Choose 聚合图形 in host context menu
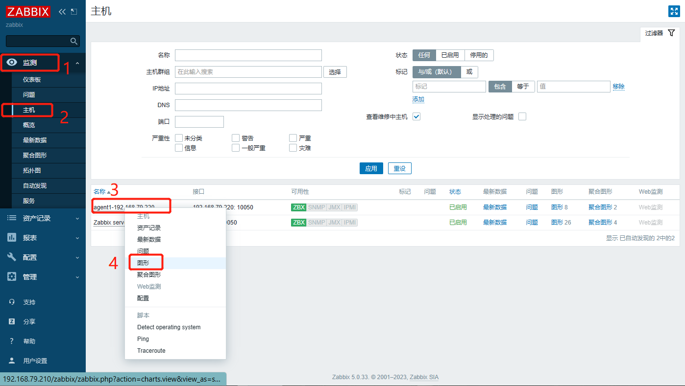The height and width of the screenshot is (386, 685). pyautogui.click(x=175, y=275)
